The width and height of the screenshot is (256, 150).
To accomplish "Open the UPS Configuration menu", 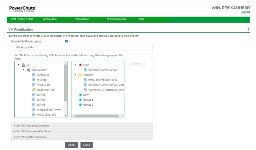I will (x=117, y=19).
